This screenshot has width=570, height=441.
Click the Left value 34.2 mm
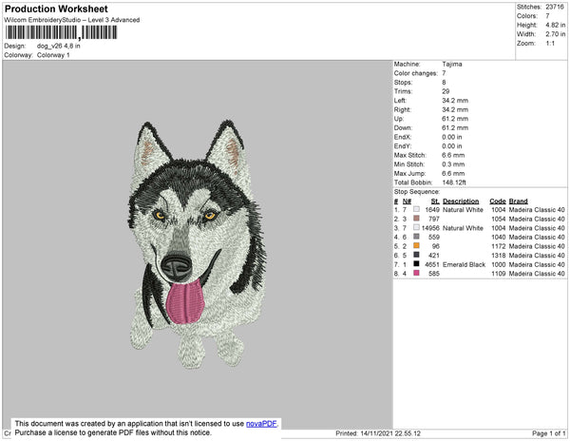coord(455,101)
